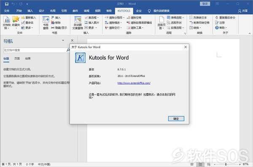Select the 结果 navigation tab
Screen dimensions: 253x167
point(28,58)
